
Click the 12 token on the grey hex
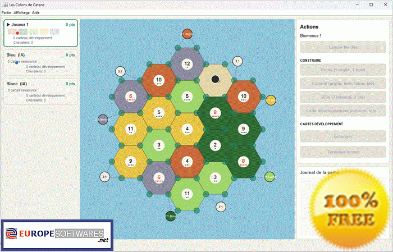coord(187,64)
